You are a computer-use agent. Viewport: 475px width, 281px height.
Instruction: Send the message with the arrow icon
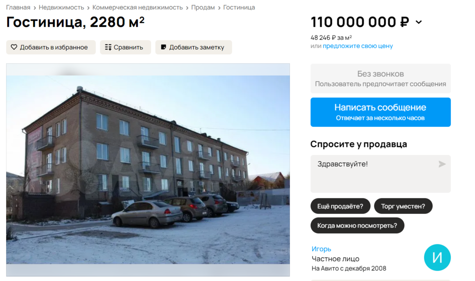442,164
